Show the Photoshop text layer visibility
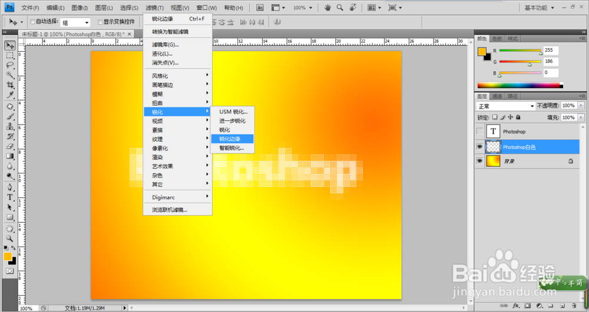The image size is (589, 312). click(x=479, y=132)
